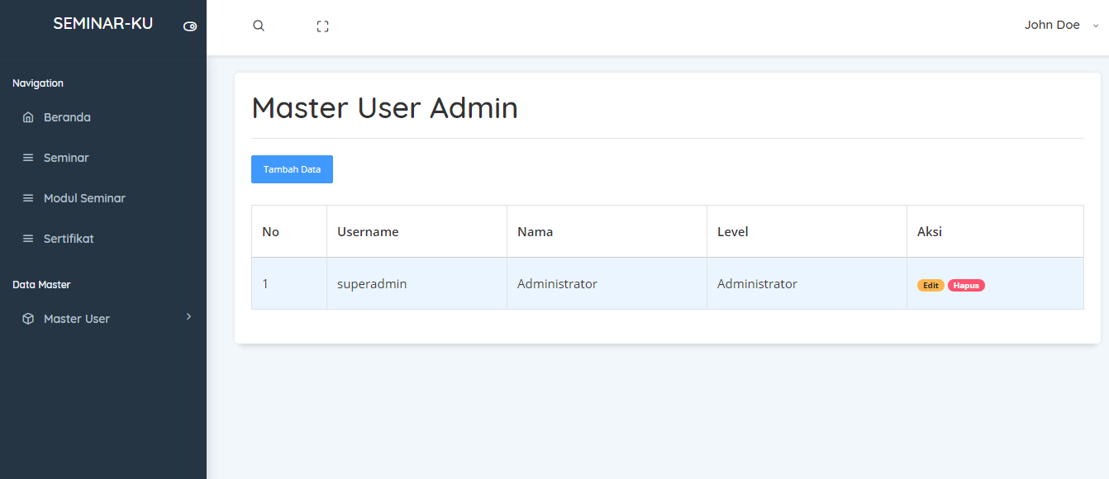Select the superadmin username cell
The width and height of the screenshot is (1109, 479).
pos(371,283)
